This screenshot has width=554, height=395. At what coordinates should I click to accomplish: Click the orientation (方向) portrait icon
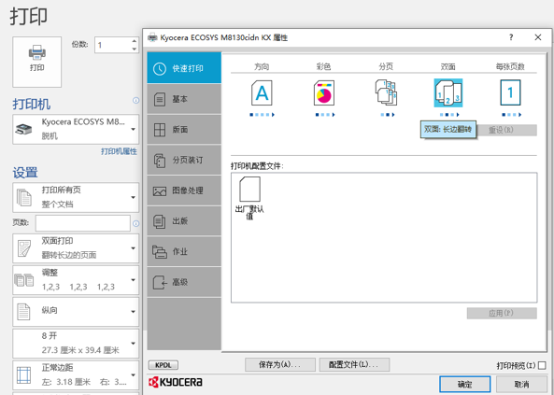[x=262, y=93]
